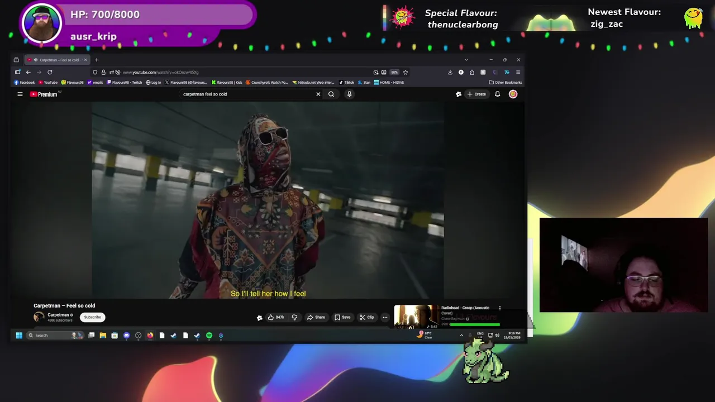Open options for Radiohead Creep suggestion
Viewport: 715px width, 402px height.
tap(499, 308)
